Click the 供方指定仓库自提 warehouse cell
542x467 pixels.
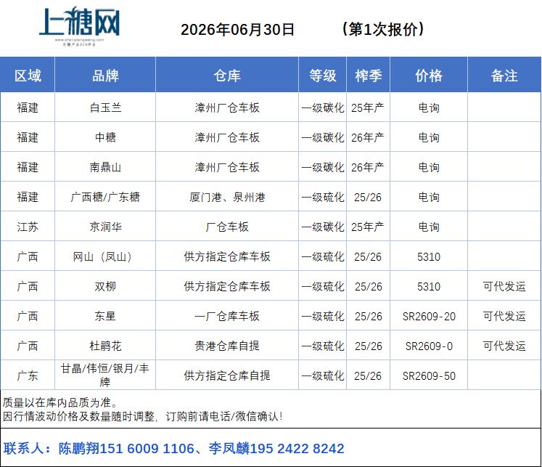pos(227,375)
